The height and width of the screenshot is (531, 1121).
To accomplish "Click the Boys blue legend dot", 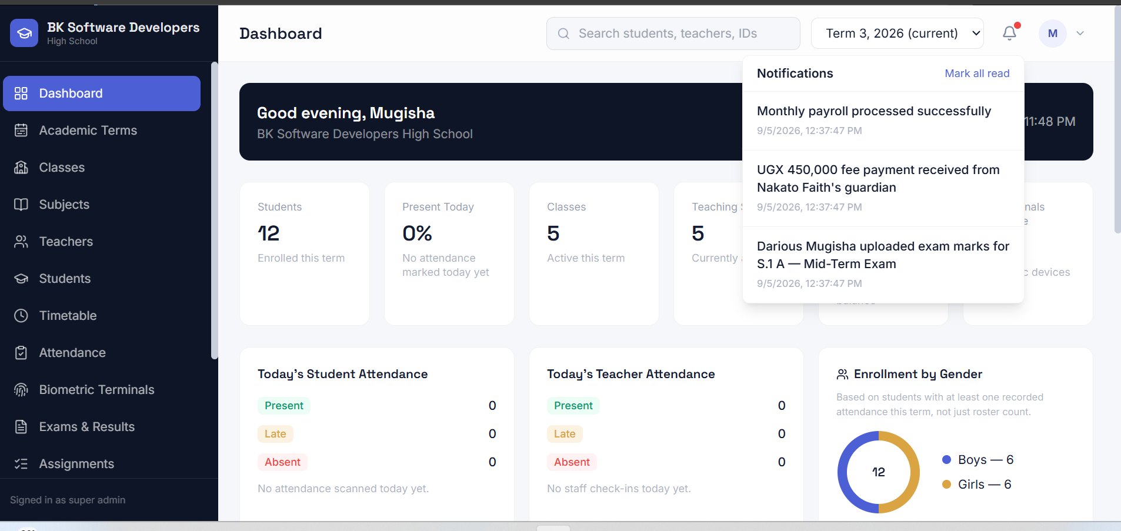I will [x=946, y=460].
